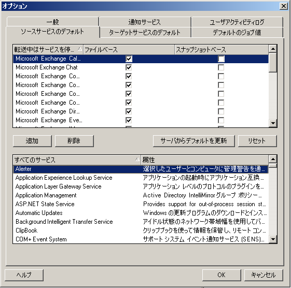
Task: Open help with the ヘルプ button
Action: [x=24, y=275]
